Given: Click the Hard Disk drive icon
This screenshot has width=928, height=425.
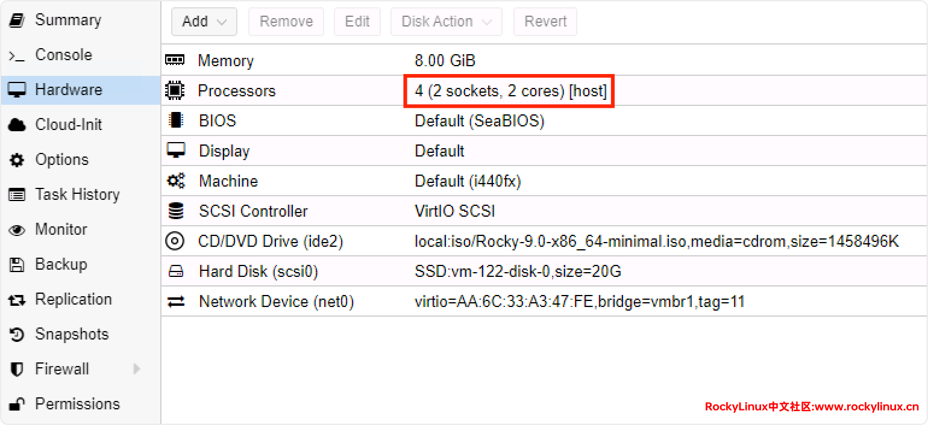Looking at the screenshot, I should (176, 271).
